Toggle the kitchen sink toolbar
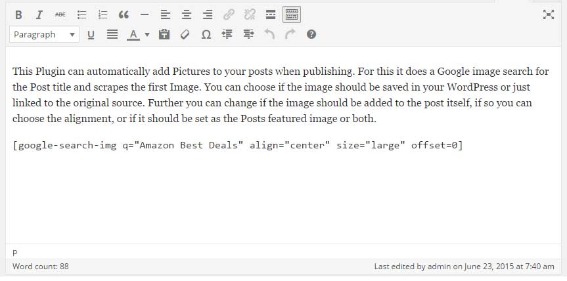Image resolution: width=567 pixels, height=281 pixels. (292, 14)
